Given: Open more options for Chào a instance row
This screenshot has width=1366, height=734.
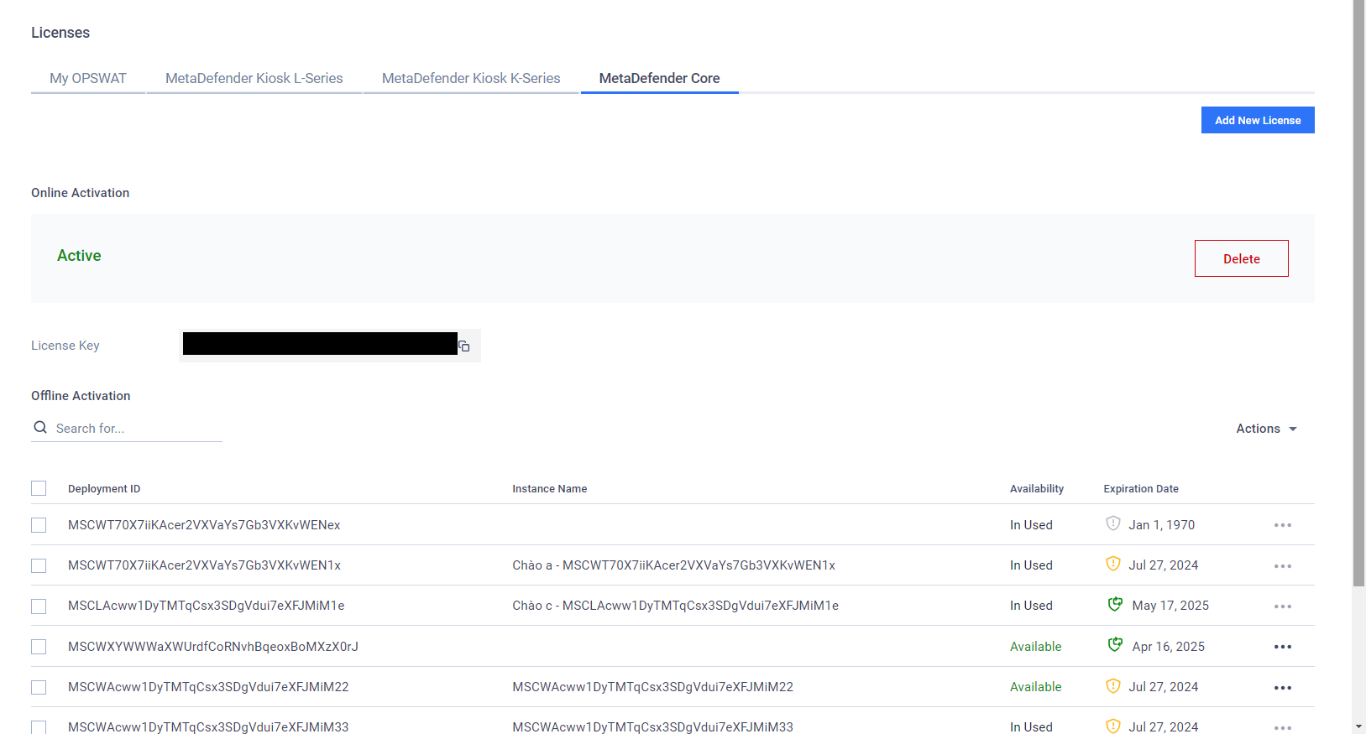Looking at the screenshot, I should pyautogui.click(x=1282, y=566).
